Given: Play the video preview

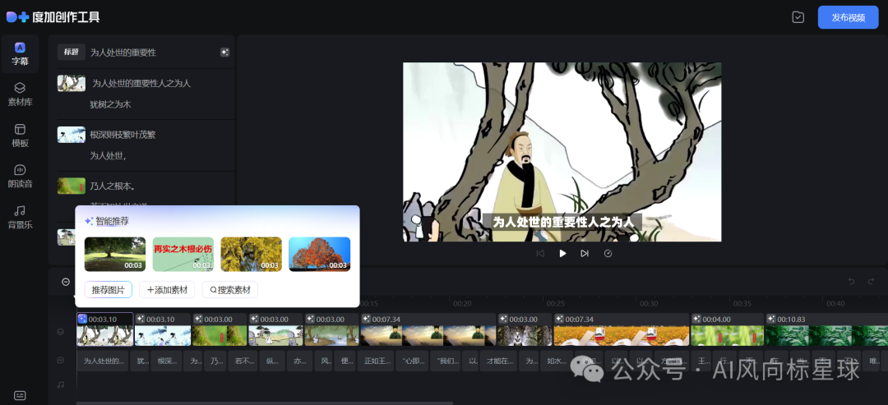Looking at the screenshot, I should [562, 253].
